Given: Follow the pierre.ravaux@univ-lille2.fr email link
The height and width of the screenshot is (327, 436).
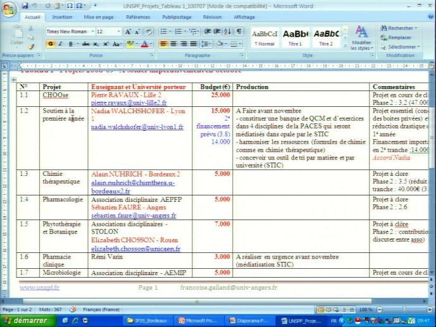Looking at the screenshot, I should (x=128, y=103).
